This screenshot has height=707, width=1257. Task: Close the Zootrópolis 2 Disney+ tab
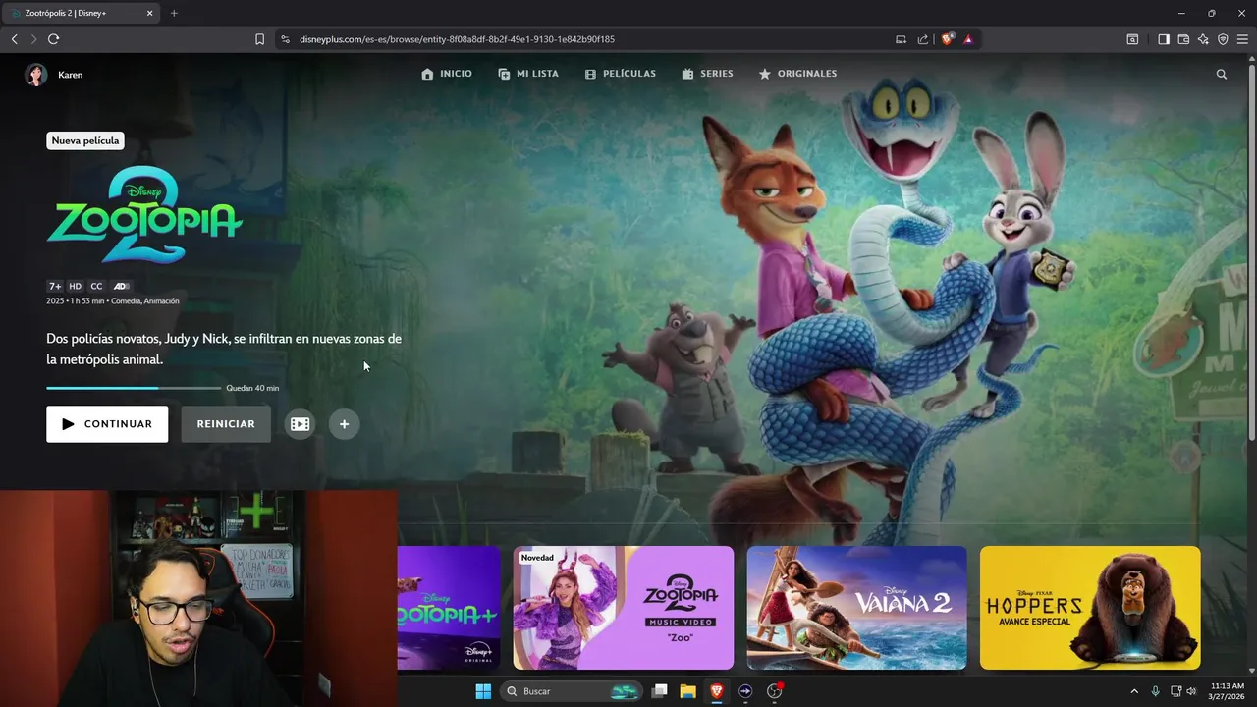[150, 13]
